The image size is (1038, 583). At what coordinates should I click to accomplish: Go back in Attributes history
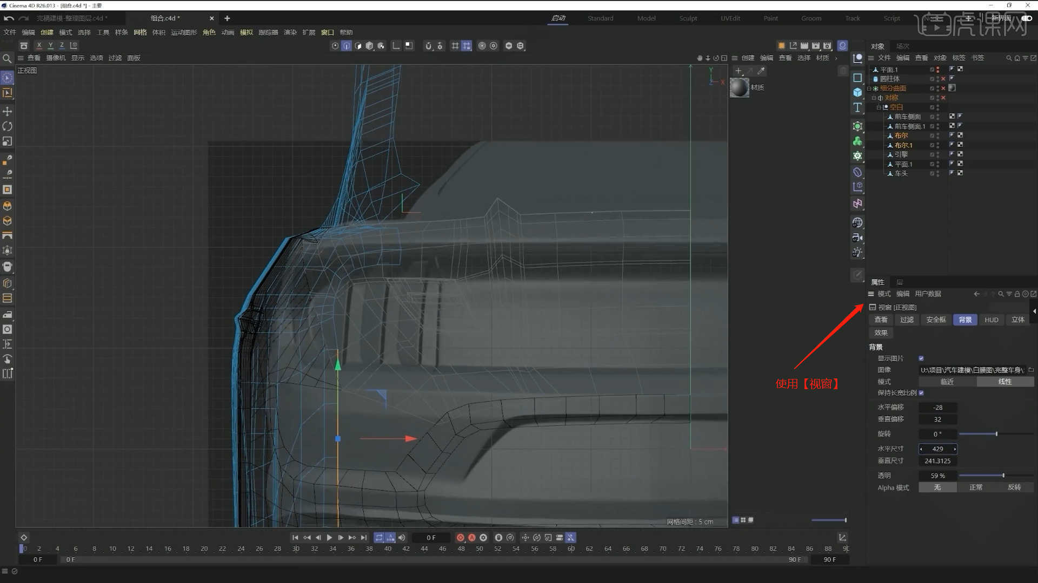point(976,294)
